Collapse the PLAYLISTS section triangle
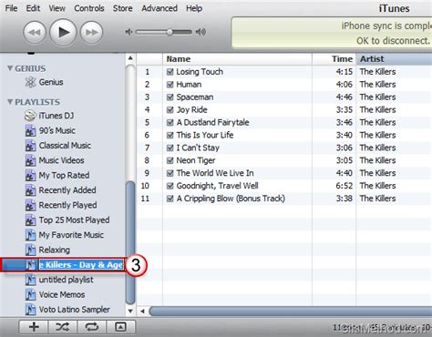The height and width of the screenshot is (337, 432). click(x=10, y=102)
